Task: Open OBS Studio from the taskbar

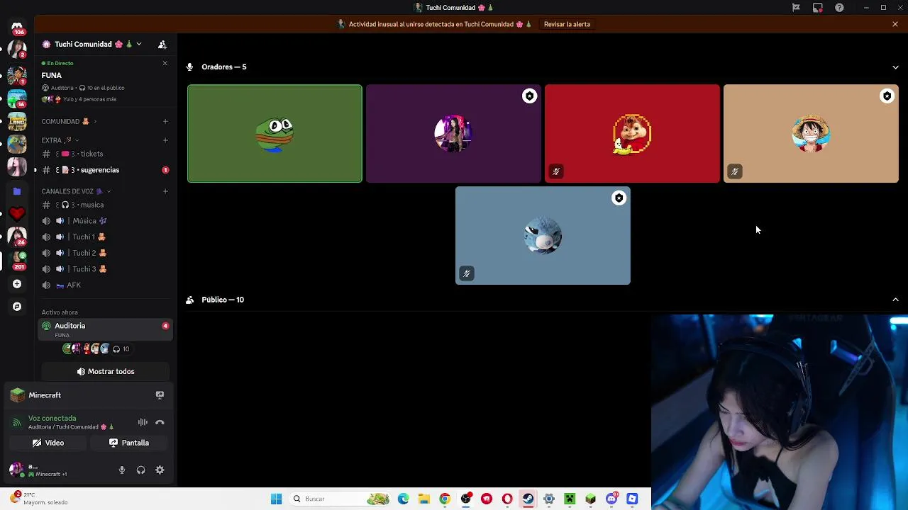Action: 465,499
